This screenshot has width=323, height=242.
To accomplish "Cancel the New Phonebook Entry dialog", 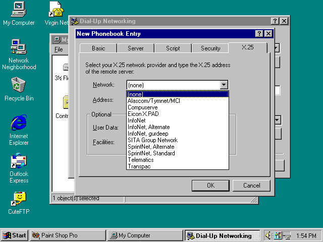I will click(x=251, y=186).
